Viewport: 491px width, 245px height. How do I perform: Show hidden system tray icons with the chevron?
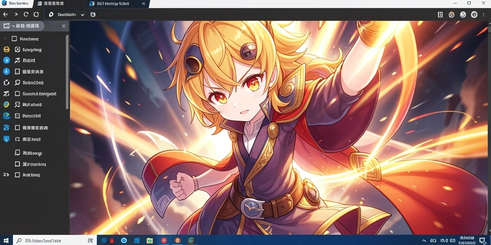click(x=423, y=241)
